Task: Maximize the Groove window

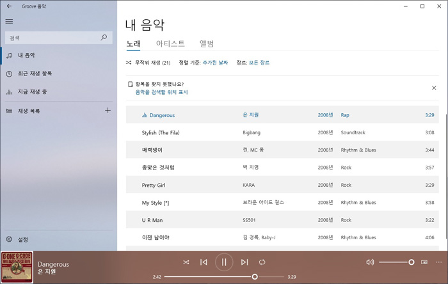Action: (x=422, y=6)
